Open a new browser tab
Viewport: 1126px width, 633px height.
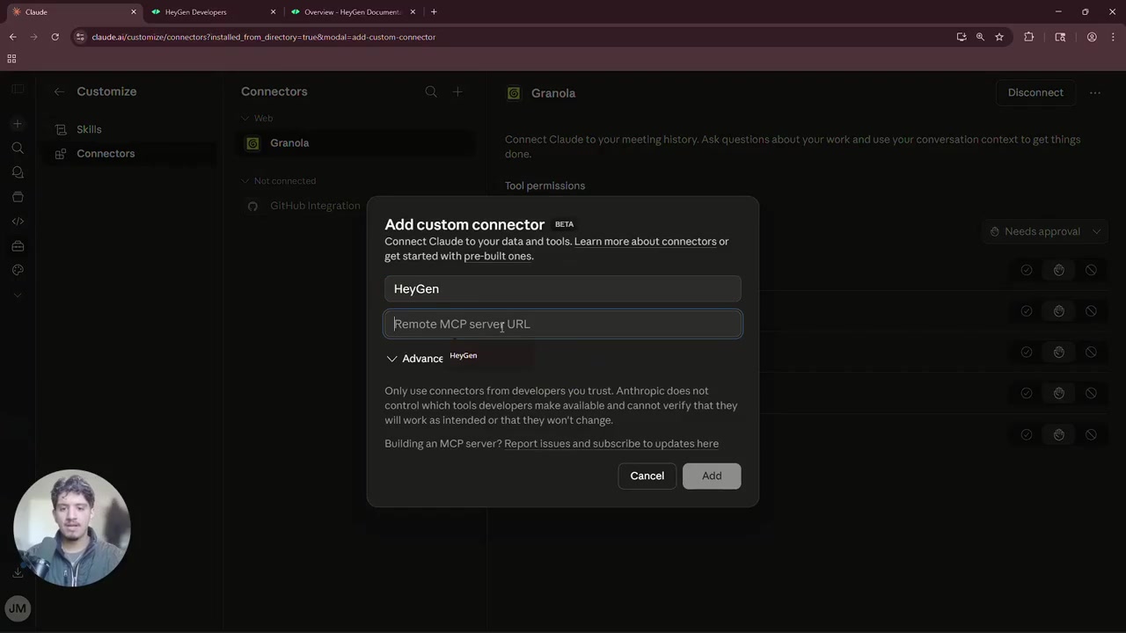click(x=434, y=12)
